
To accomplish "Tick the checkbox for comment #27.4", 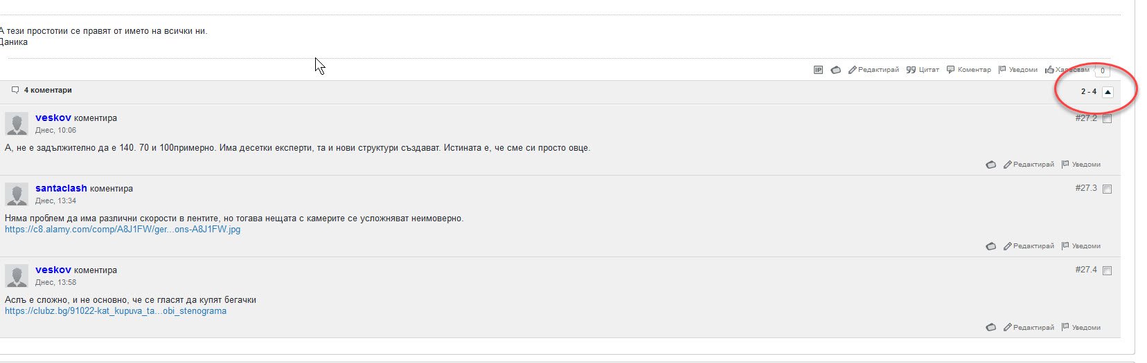I will [1107, 271].
